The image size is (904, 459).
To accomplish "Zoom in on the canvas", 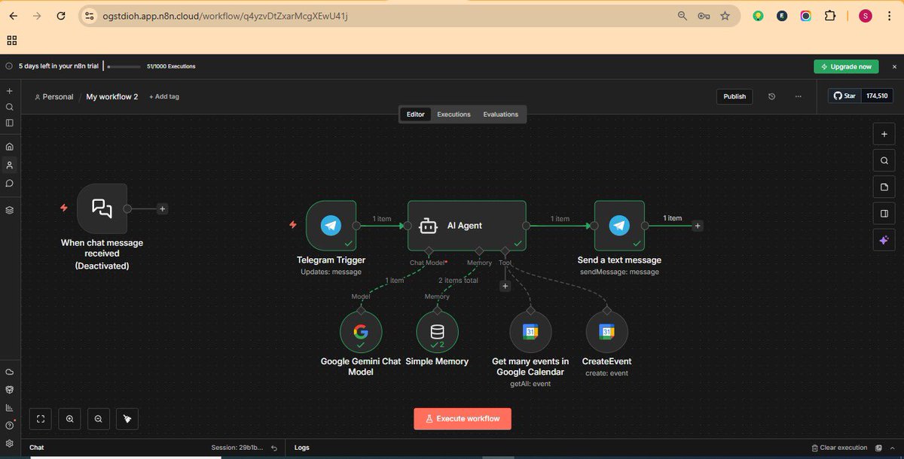I will point(69,419).
